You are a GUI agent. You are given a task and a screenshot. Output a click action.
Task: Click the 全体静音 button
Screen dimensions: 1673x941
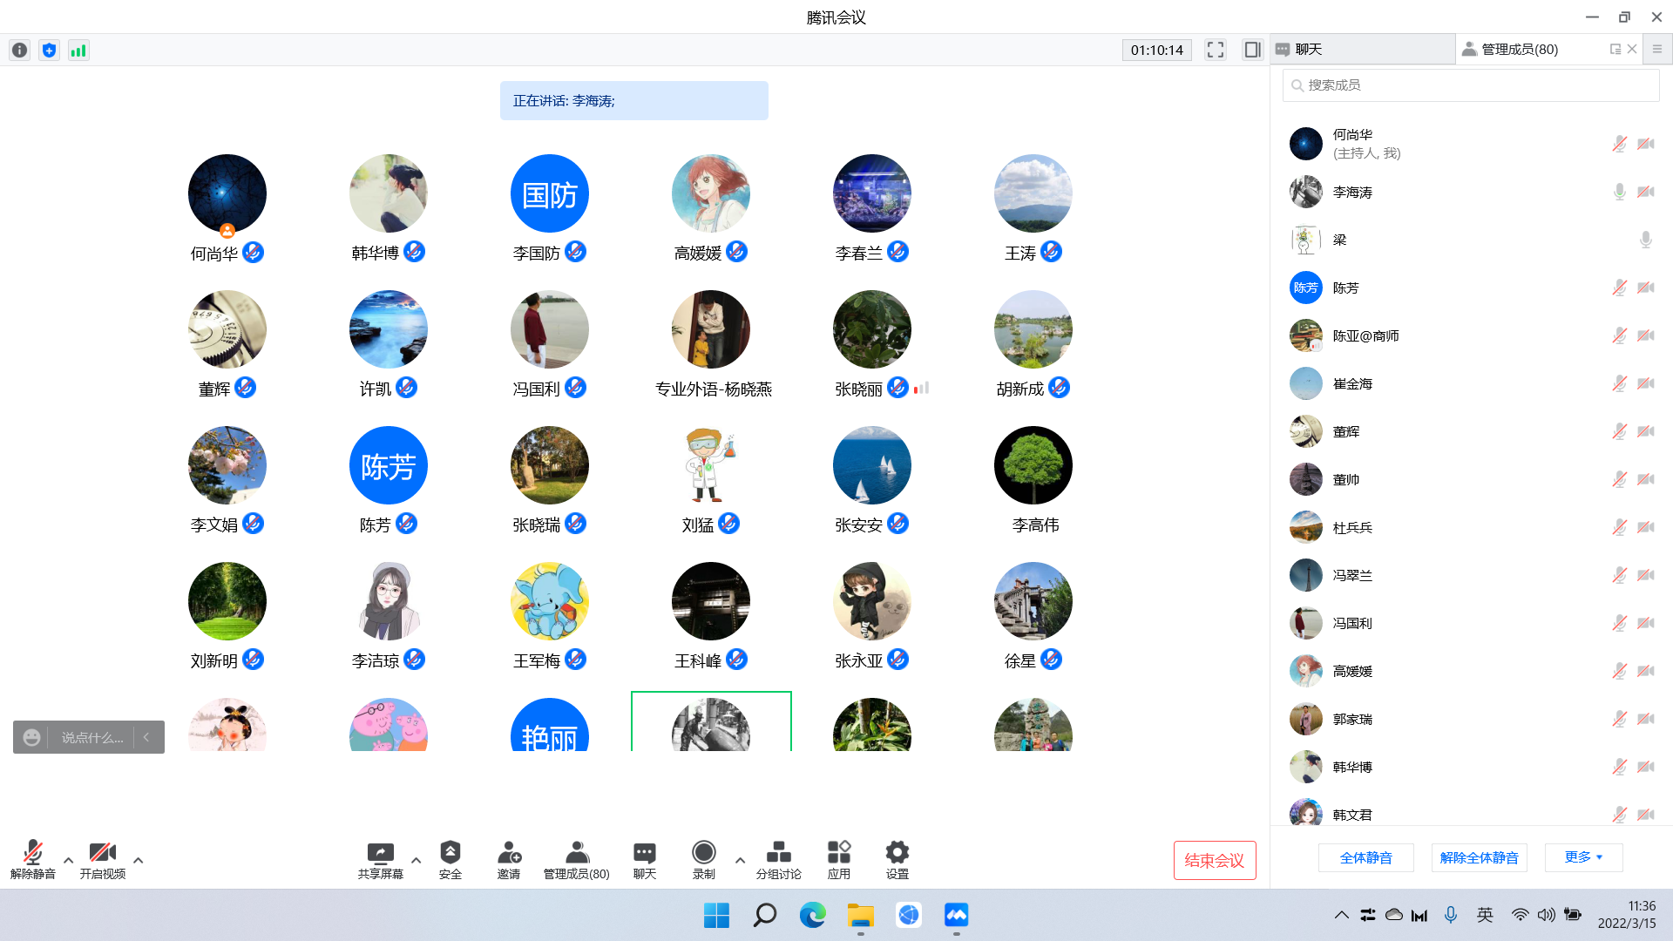[1365, 857]
